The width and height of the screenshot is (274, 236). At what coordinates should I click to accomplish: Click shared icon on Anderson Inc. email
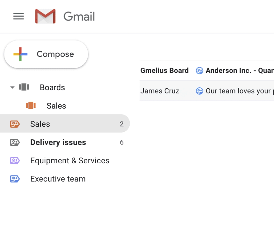[199, 71]
